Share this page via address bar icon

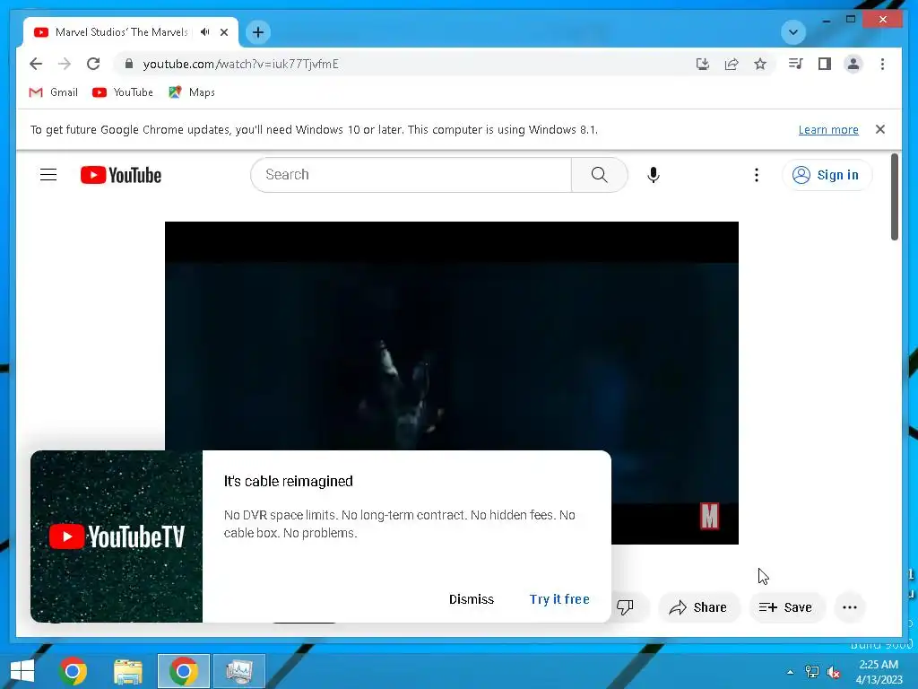coord(732,64)
